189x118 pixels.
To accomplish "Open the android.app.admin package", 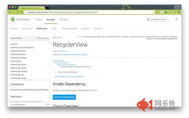I will [x=18, y=65].
